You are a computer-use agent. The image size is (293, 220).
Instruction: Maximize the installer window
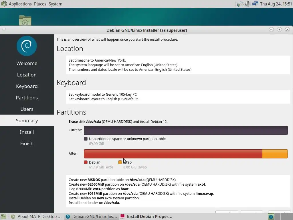click(x=279, y=30)
